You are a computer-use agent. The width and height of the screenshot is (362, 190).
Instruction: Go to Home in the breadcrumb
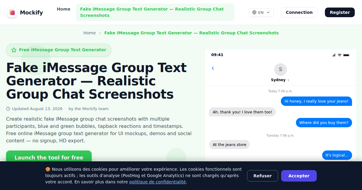[90, 33]
